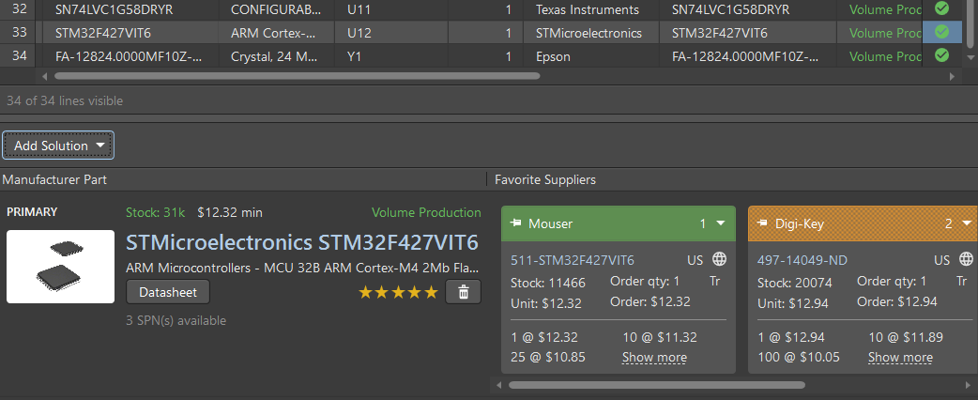Image resolution: width=978 pixels, height=400 pixels.
Task: Click the pin icon beside Mouser
Action: point(515,224)
